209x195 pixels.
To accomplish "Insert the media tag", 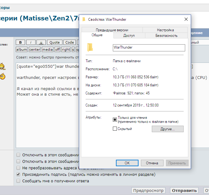I will point(48,50).
